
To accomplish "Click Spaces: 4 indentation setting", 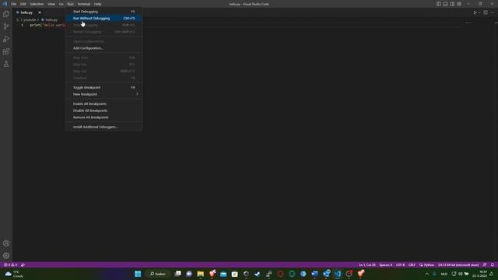I will (386, 264).
